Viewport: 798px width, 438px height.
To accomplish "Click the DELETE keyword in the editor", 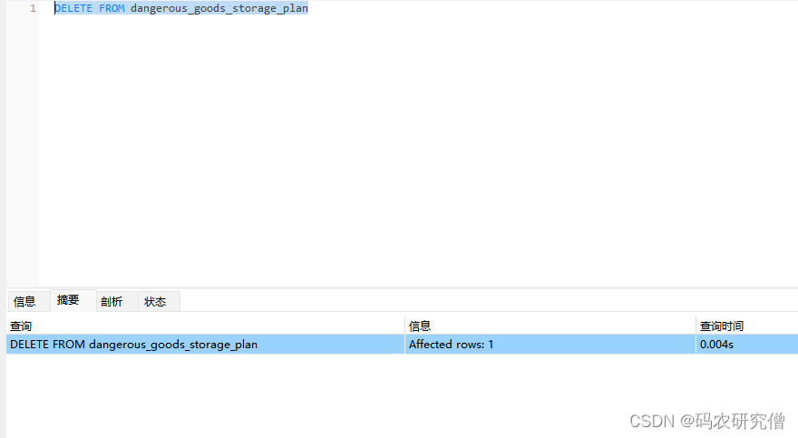I will click(74, 8).
